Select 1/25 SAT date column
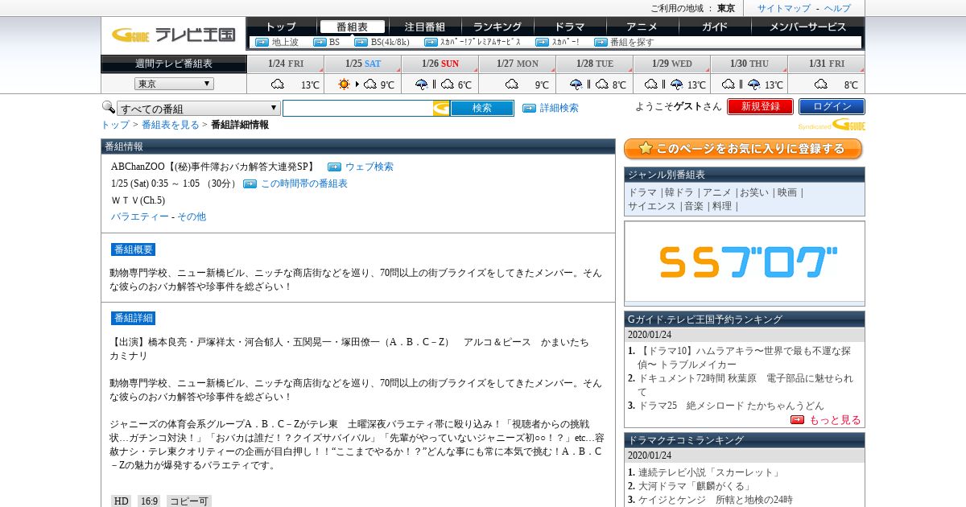The image size is (966, 507). click(363, 64)
